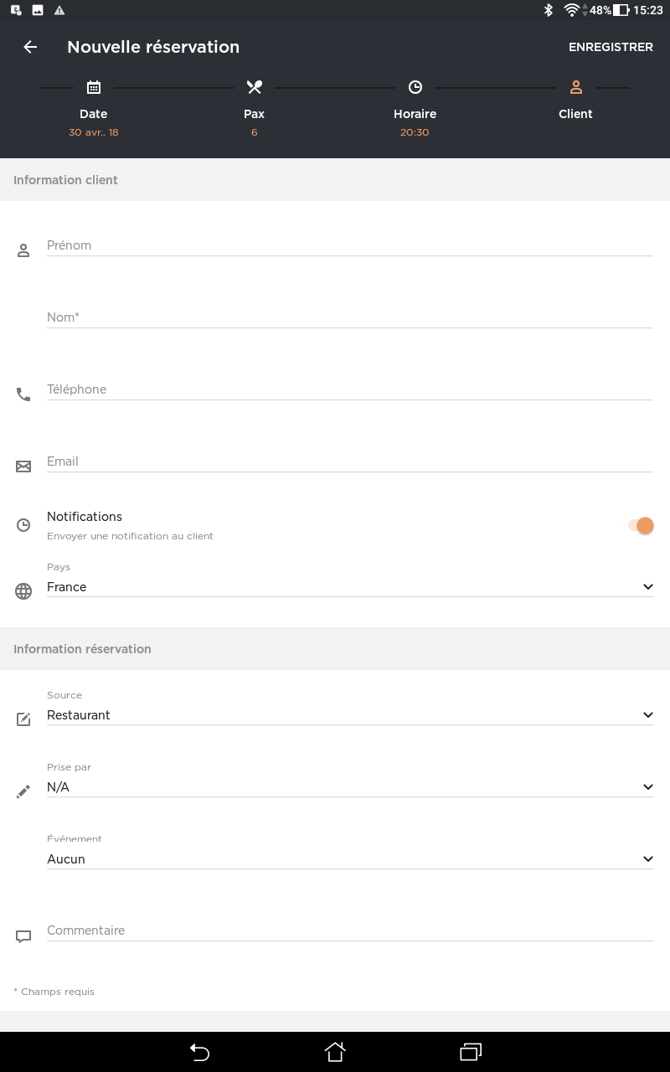
Task: Open the Événement dropdown set to Aucun
Action: (647, 858)
